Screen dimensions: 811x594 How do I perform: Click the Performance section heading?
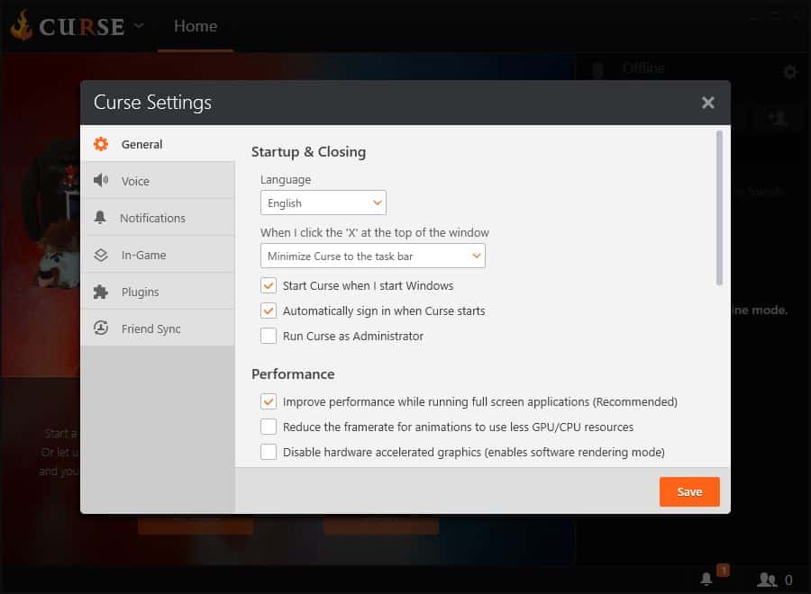[x=293, y=374]
